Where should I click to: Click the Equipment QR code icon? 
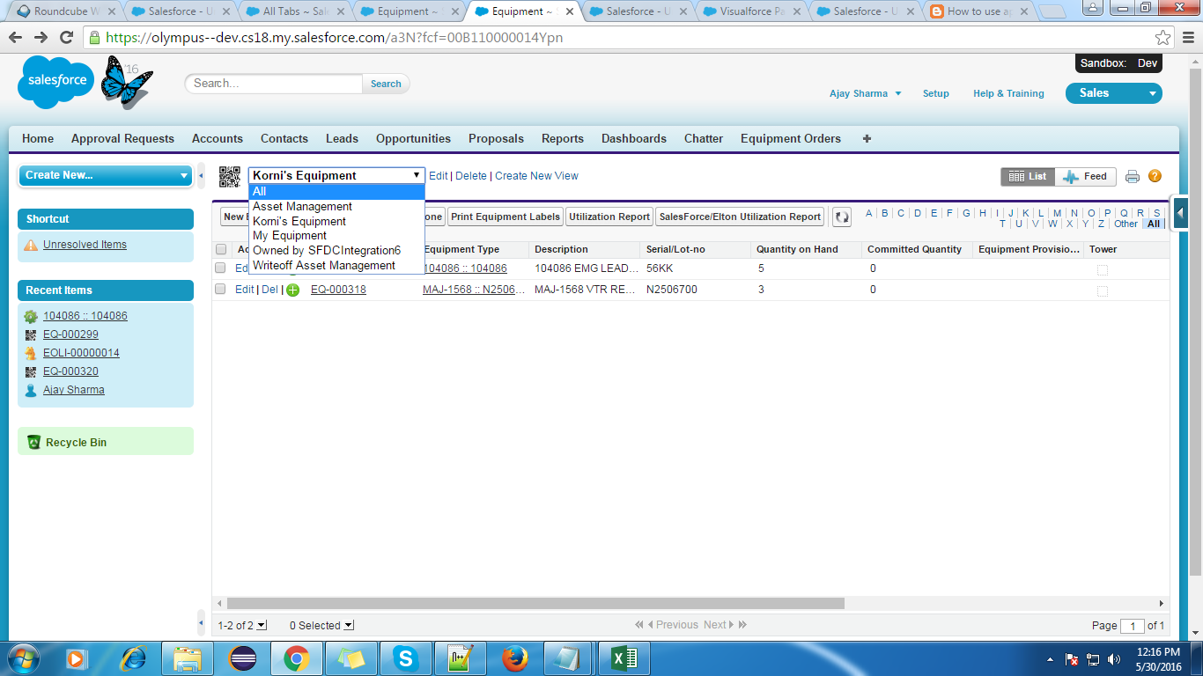230,176
